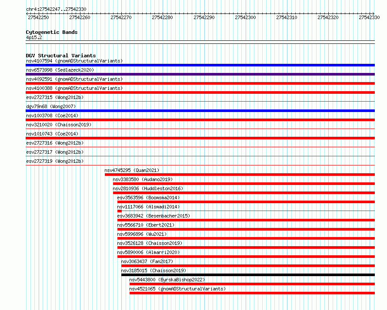Click ruler position 27542320
Screen dimensions: 387x310
[x=328, y=17]
